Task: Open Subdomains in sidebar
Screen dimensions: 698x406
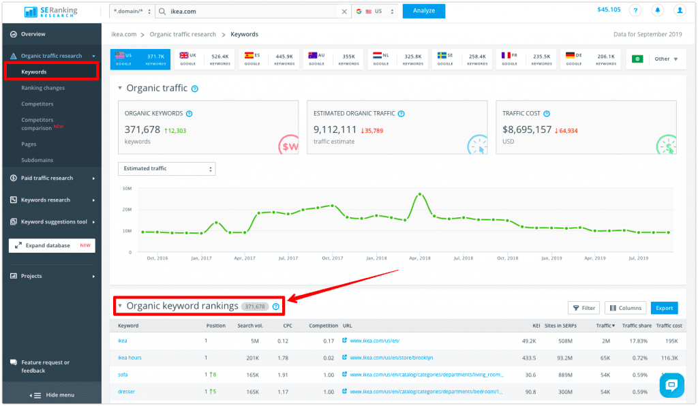Action: point(37,160)
